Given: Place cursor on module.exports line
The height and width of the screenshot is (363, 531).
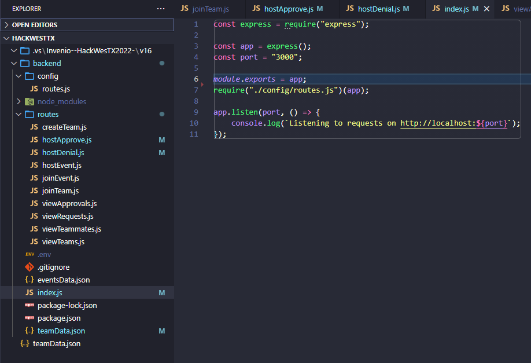Looking at the screenshot, I should (260, 79).
